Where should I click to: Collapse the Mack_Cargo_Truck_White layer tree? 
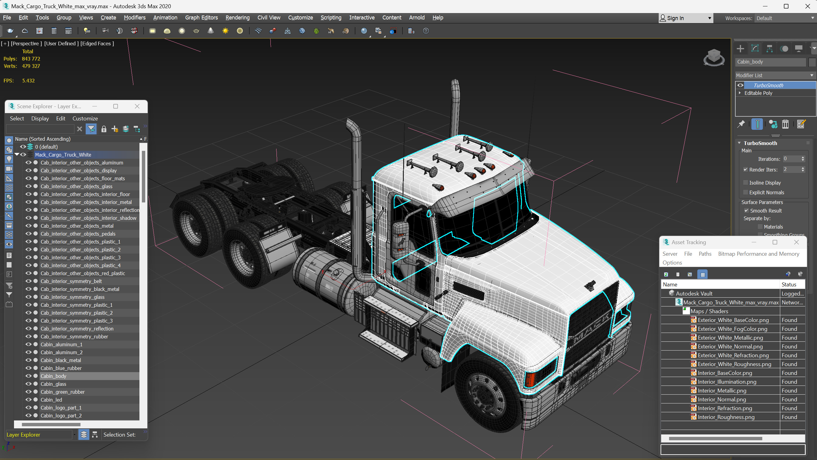17,155
